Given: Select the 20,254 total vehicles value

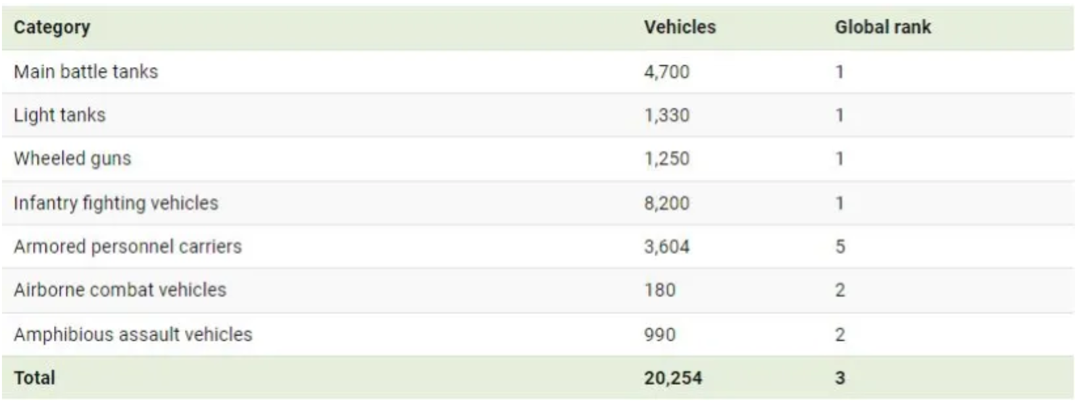Looking at the screenshot, I should tap(673, 378).
